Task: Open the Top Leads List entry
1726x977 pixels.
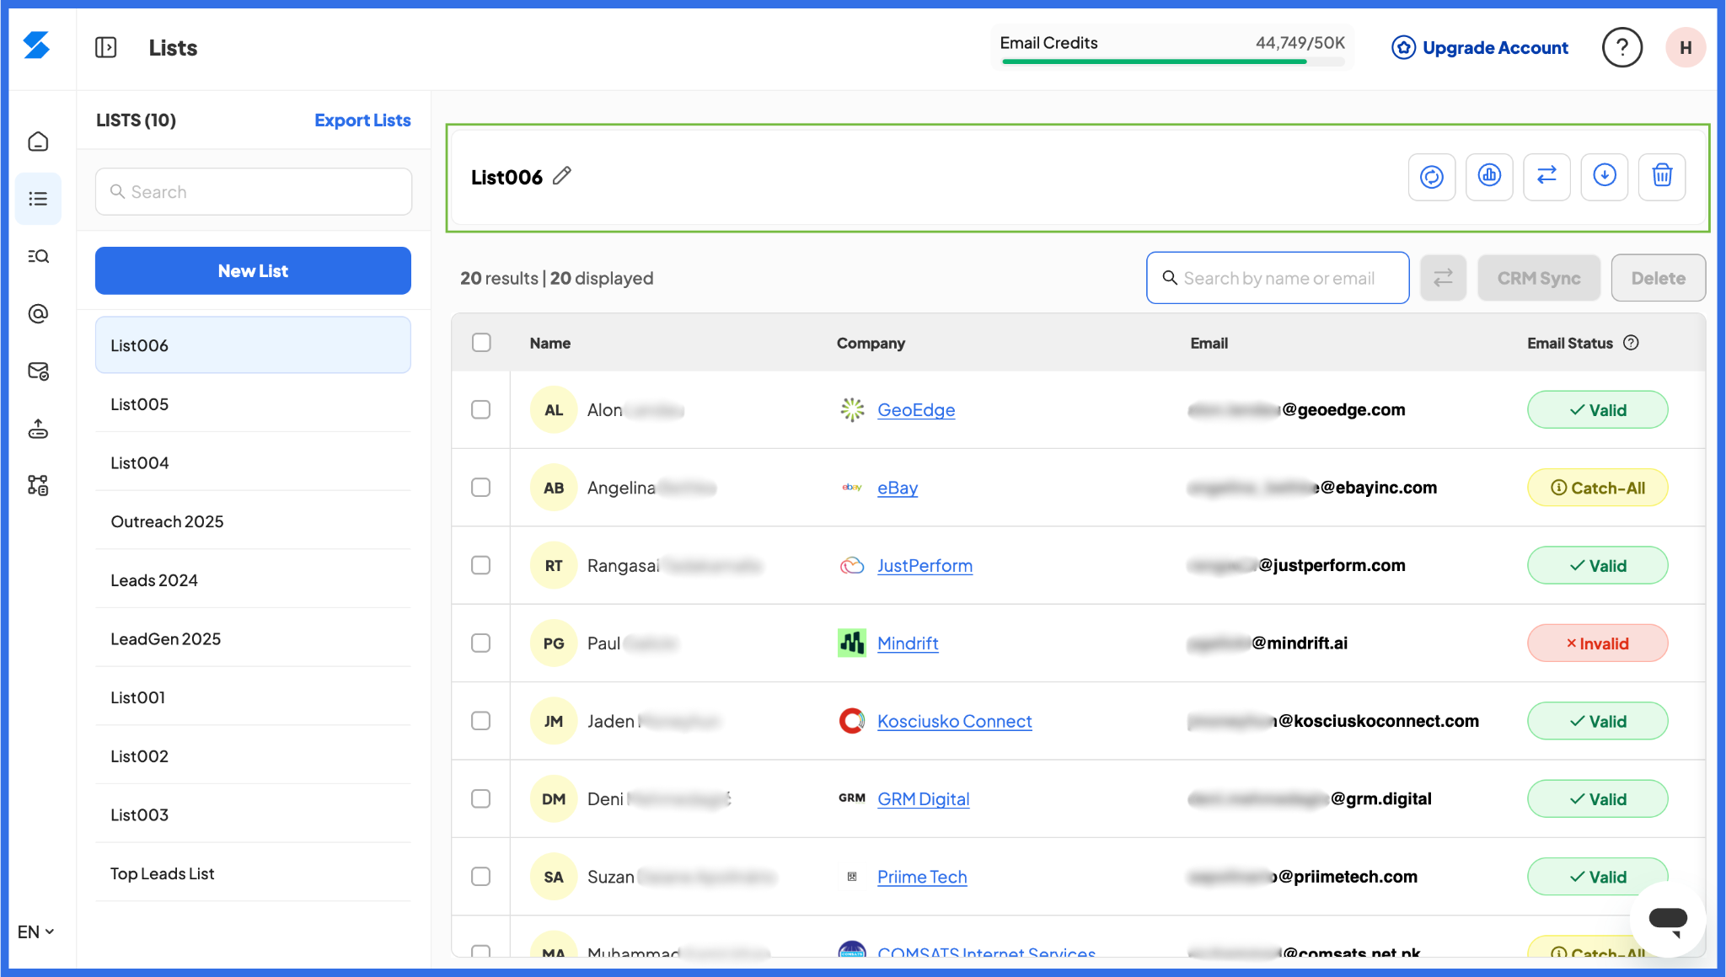Action: click(x=253, y=873)
